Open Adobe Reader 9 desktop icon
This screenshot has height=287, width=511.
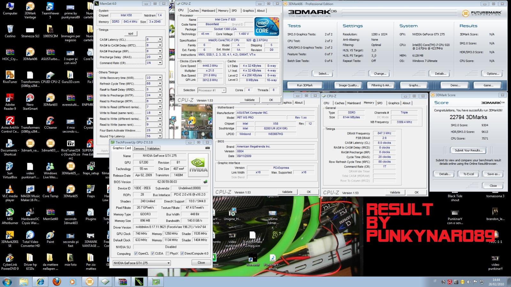pos(10,102)
